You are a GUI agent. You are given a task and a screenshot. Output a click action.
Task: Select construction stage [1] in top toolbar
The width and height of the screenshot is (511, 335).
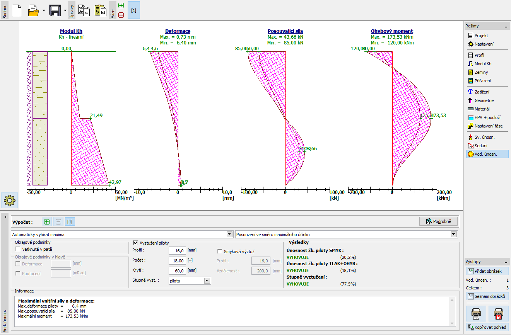click(x=134, y=10)
